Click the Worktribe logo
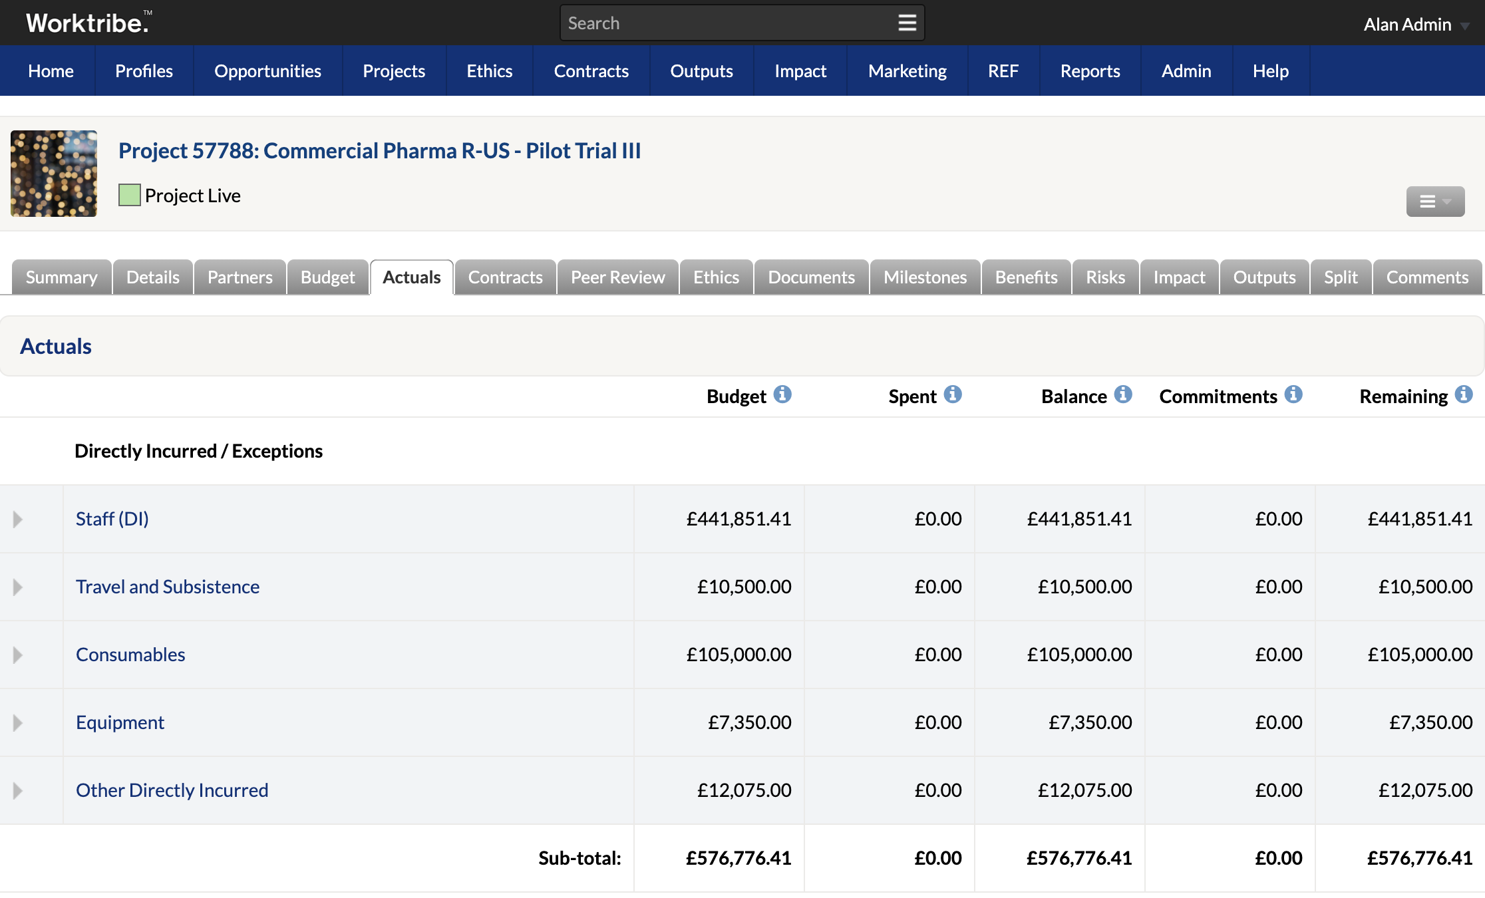The height and width of the screenshot is (898, 1485). point(88,23)
